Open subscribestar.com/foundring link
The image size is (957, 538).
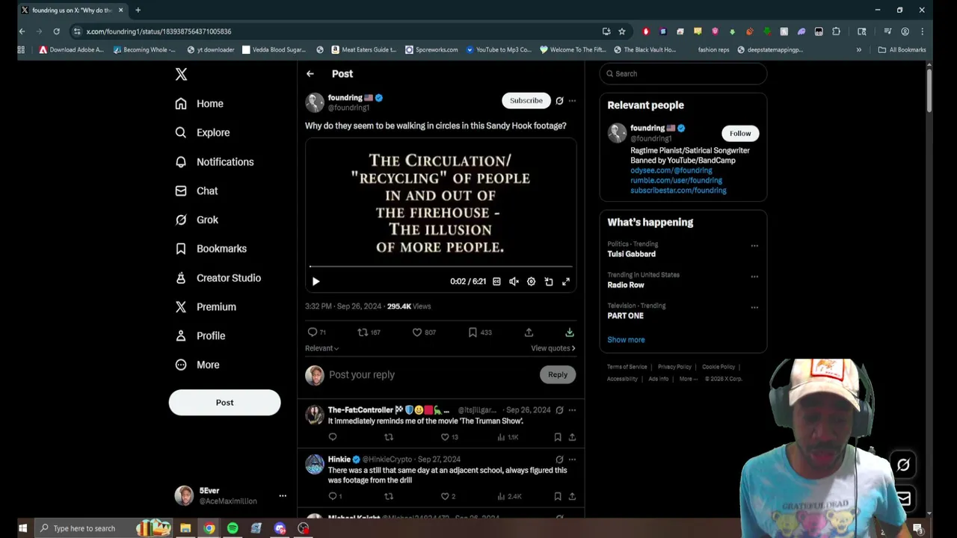[678, 191]
